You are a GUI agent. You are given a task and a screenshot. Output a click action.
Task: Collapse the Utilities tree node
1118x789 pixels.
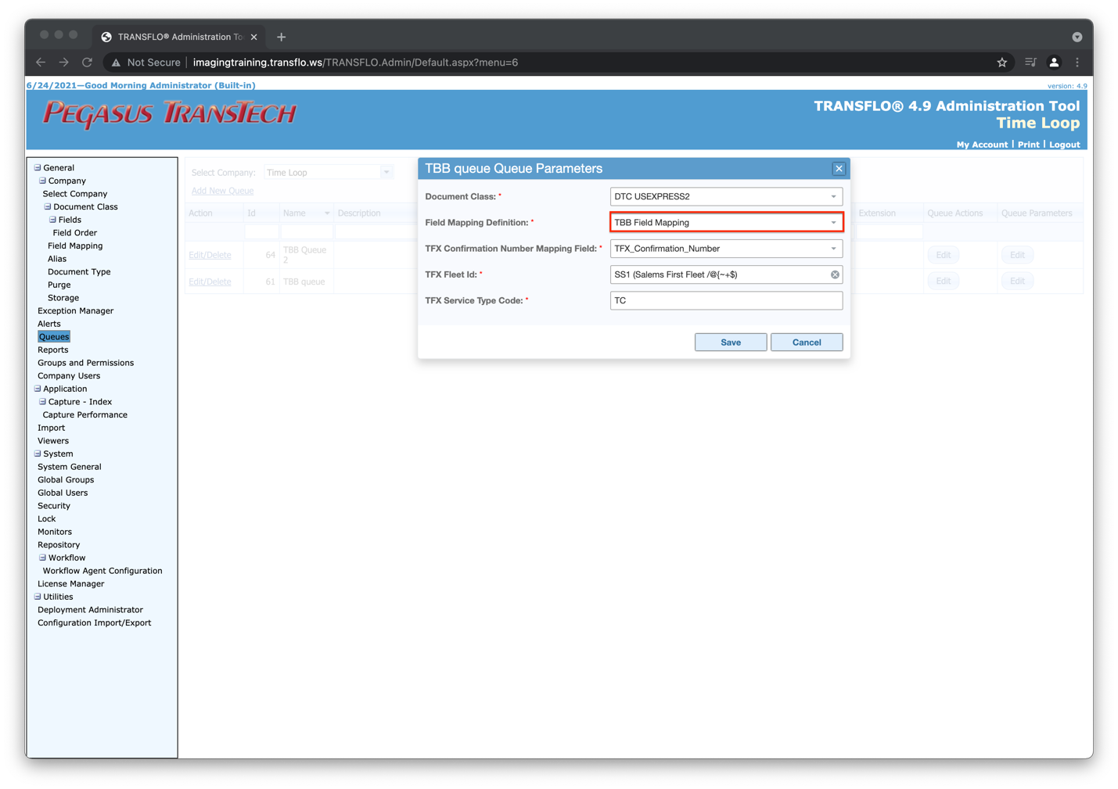[x=37, y=597]
